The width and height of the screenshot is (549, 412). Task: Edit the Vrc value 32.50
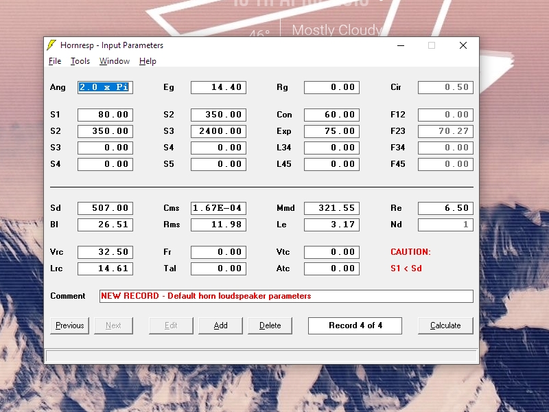105,252
